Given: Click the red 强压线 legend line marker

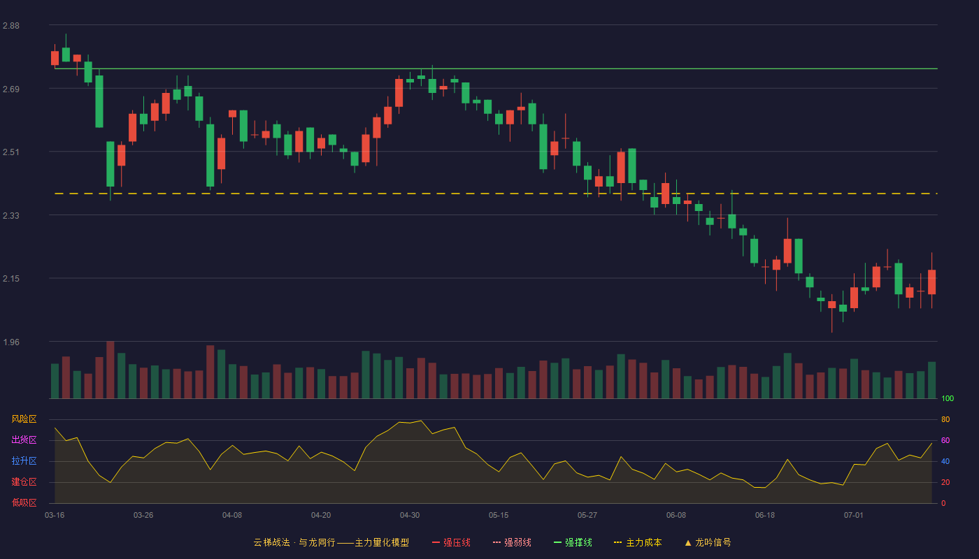Looking at the screenshot, I should (436, 542).
